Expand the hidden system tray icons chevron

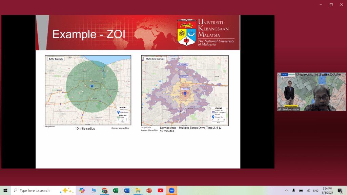point(286,191)
